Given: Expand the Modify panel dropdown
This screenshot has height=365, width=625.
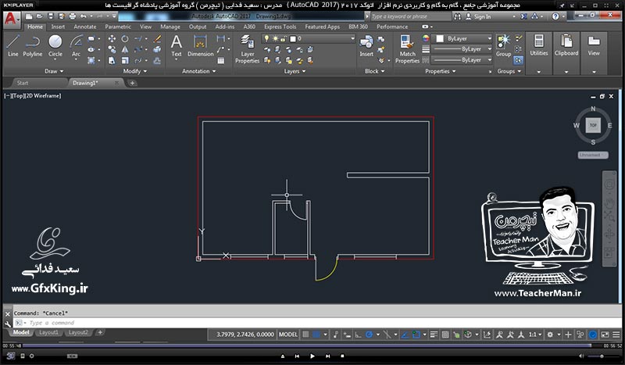Looking at the screenshot, I should (134, 71).
